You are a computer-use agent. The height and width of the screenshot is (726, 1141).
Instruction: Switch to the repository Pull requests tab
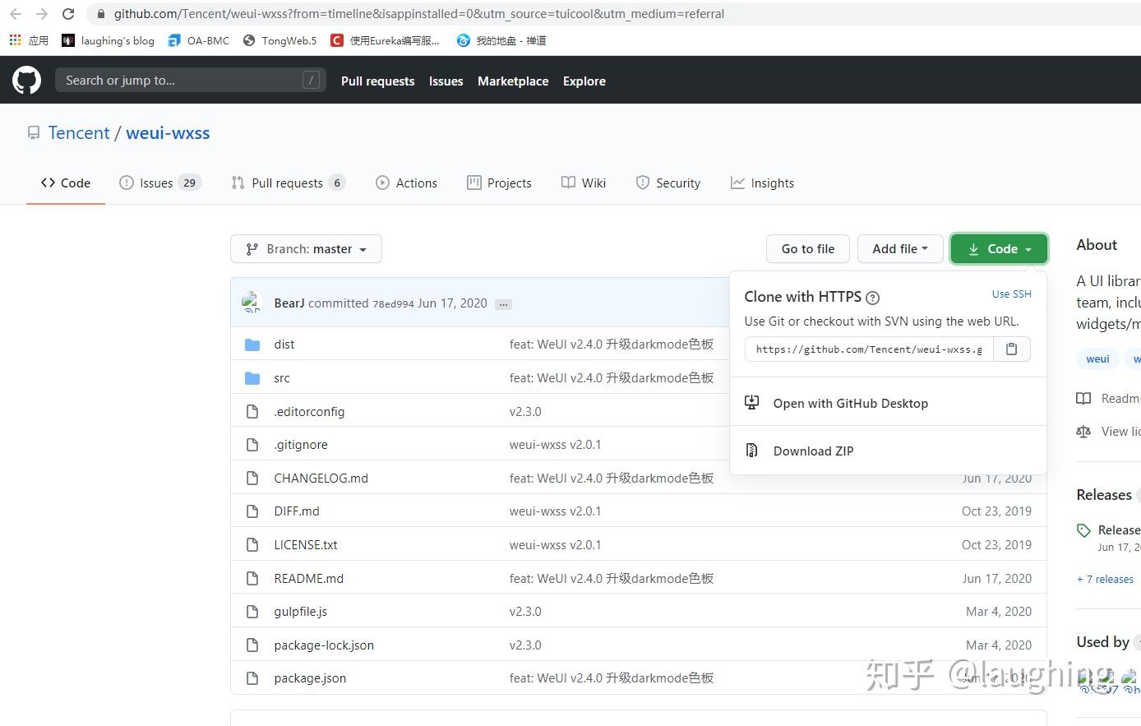(x=289, y=183)
